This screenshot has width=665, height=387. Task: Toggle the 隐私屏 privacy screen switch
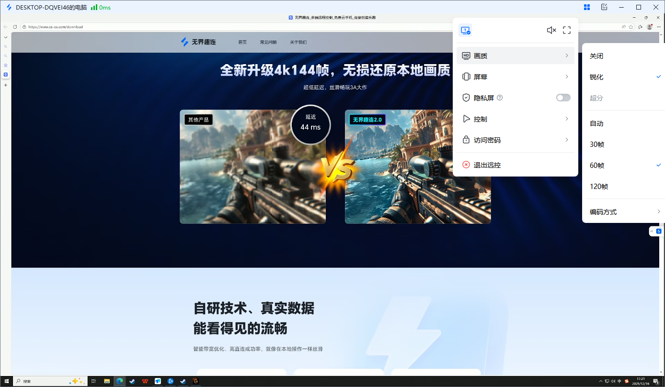pyautogui.click(x=563, y=97)
